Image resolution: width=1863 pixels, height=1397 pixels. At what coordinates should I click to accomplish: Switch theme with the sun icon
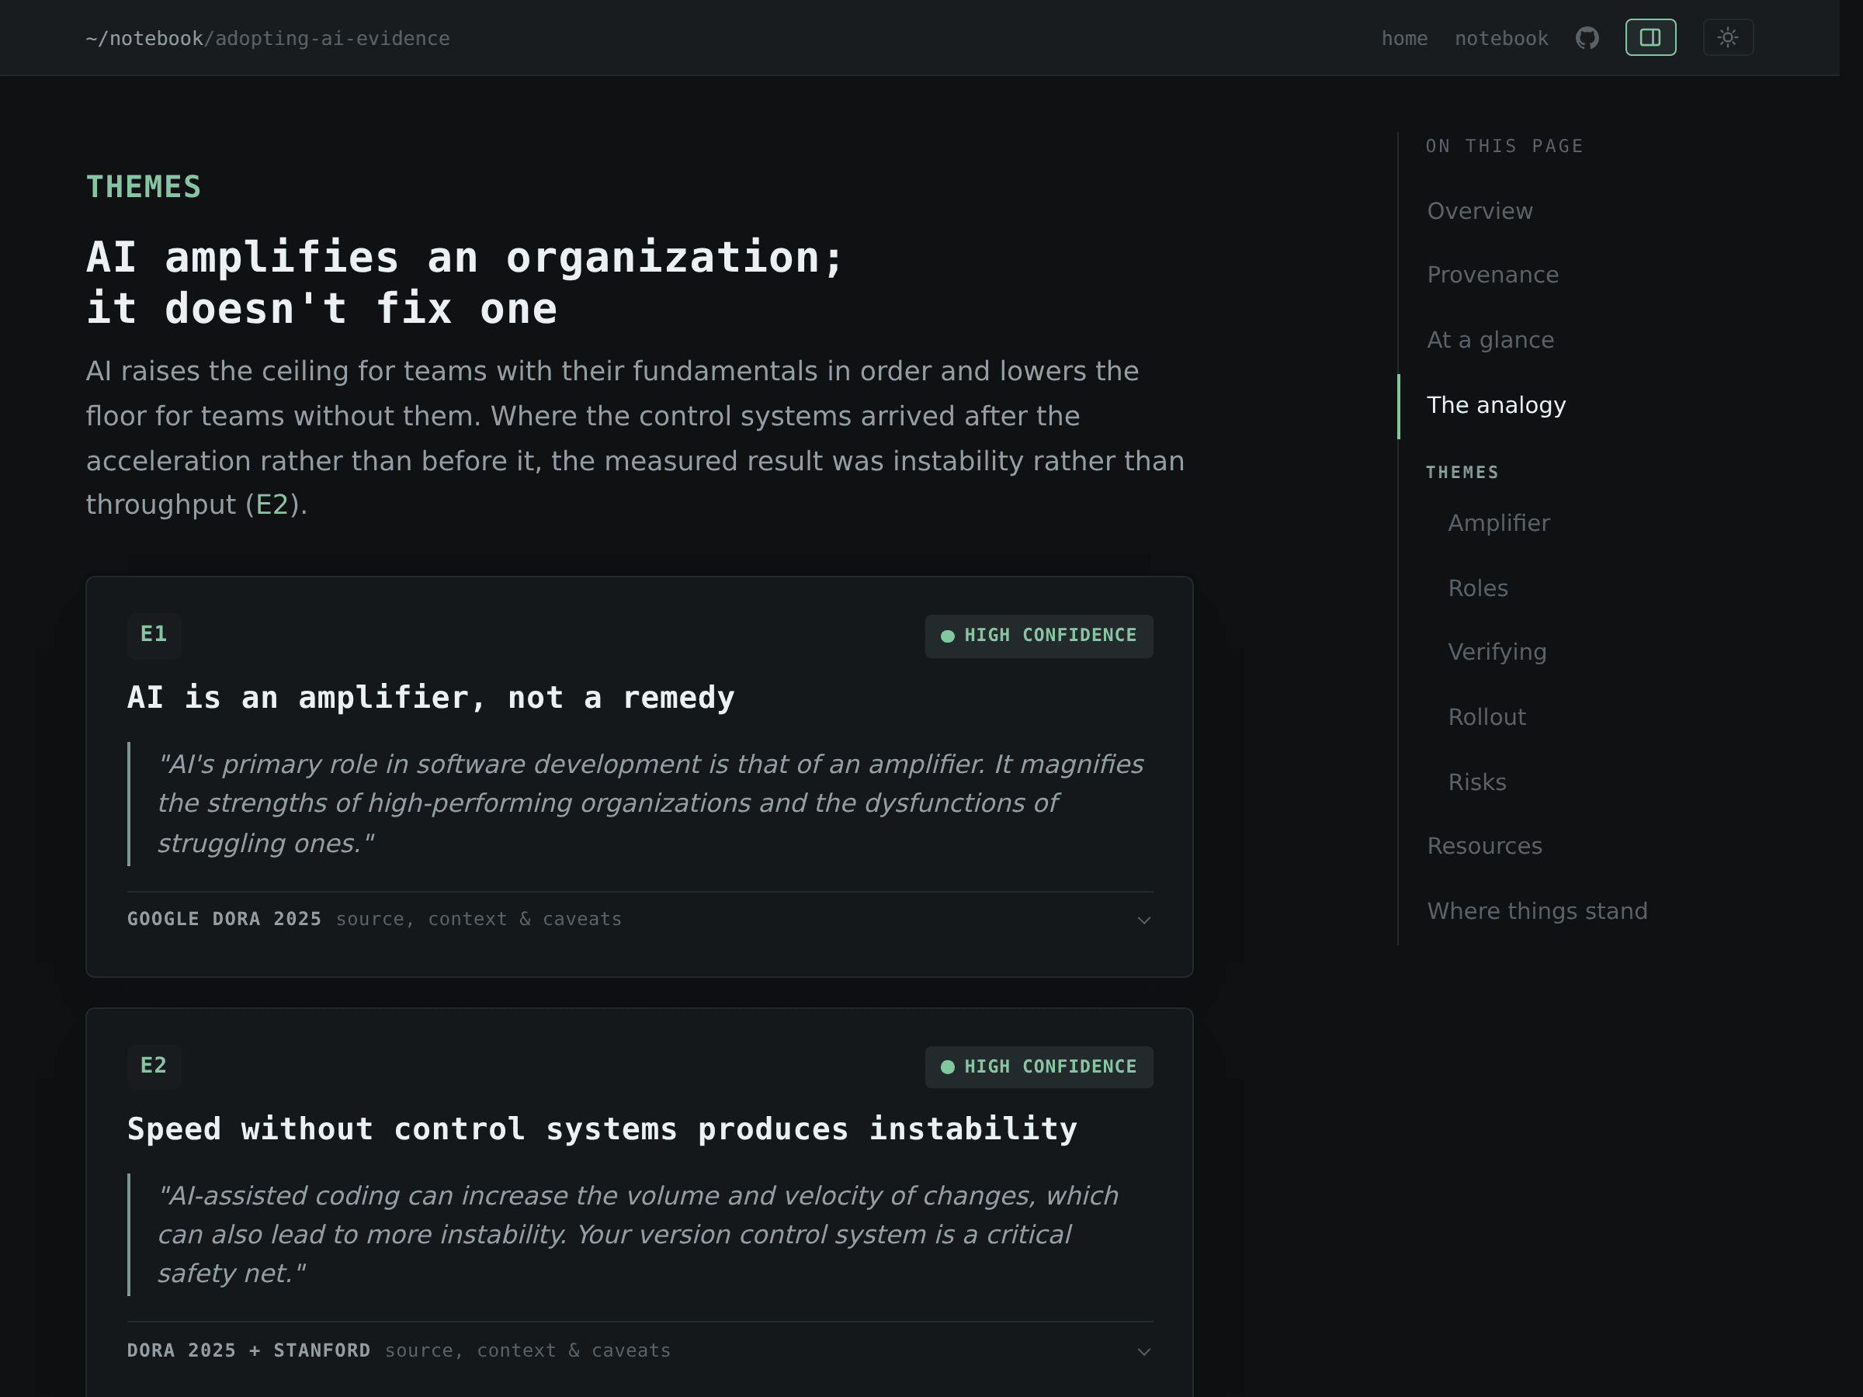tap(1727, 38)
